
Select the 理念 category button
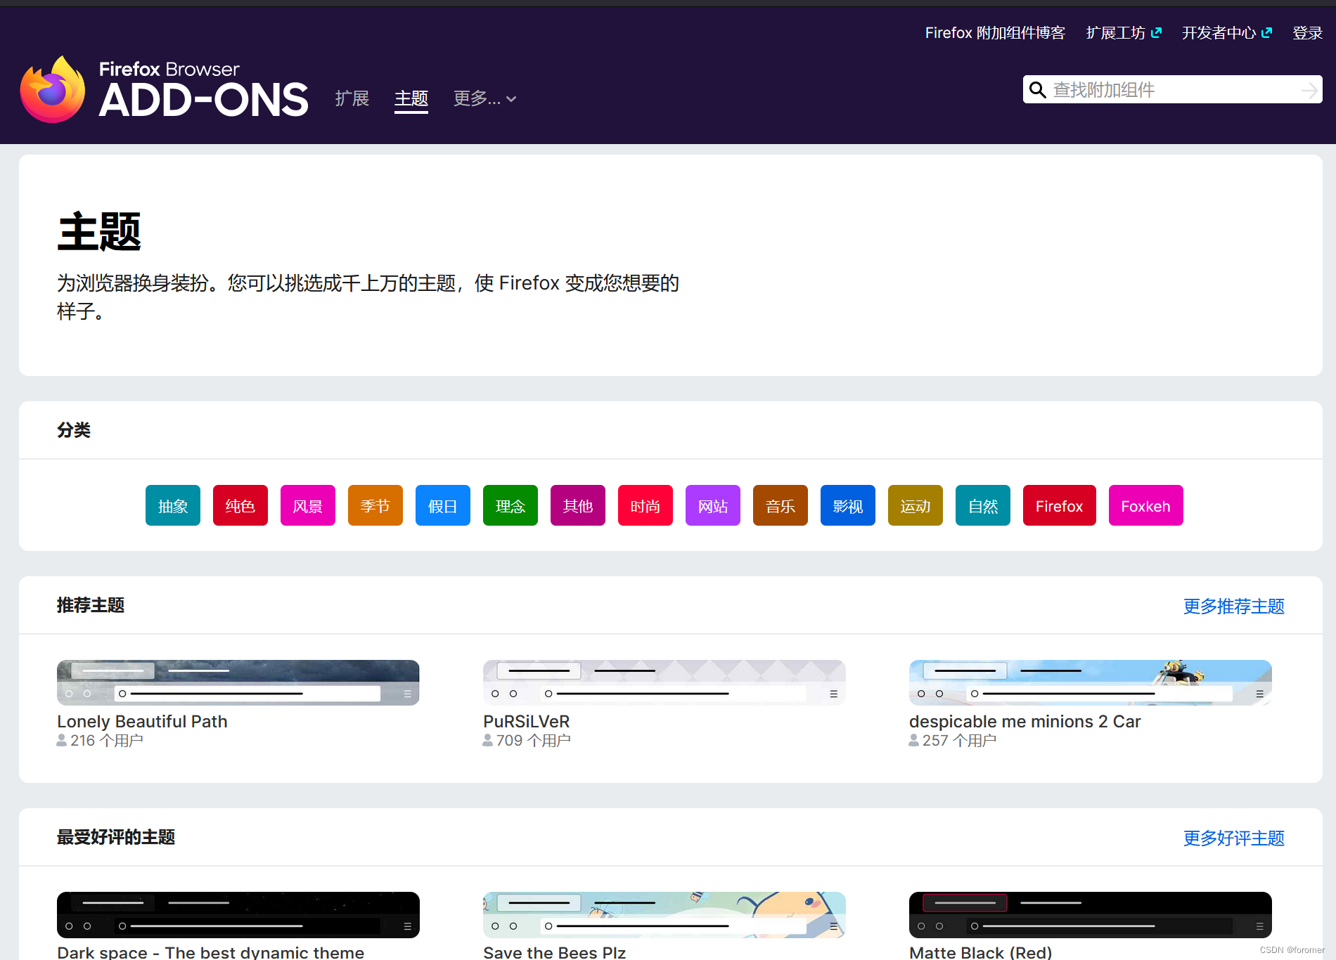click(x=510, y=505)
